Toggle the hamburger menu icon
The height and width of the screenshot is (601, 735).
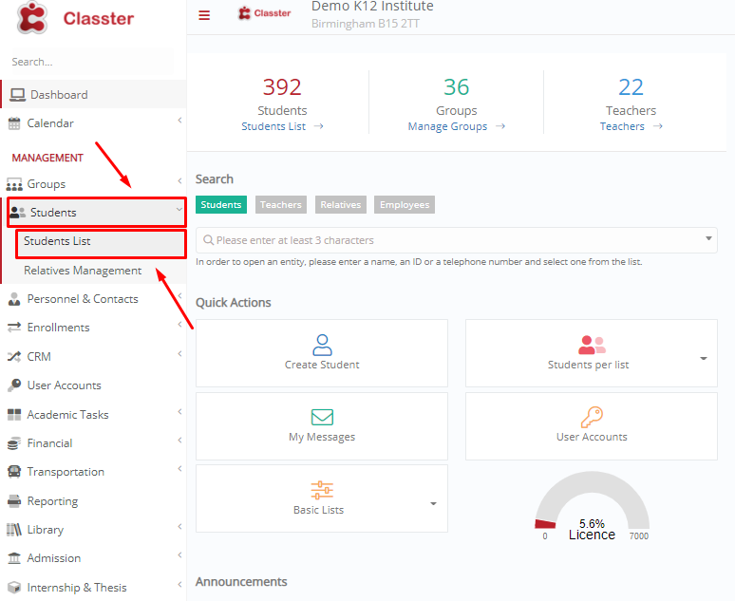click(x=204, y=15)
